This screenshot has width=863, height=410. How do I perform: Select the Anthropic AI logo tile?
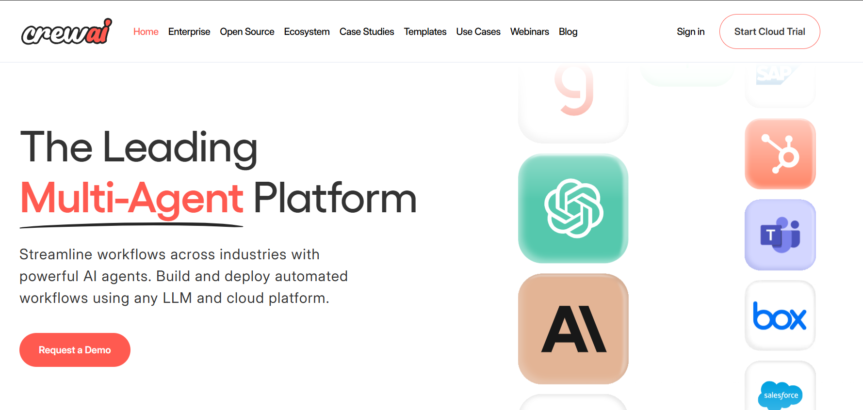[x=573, y=329]
